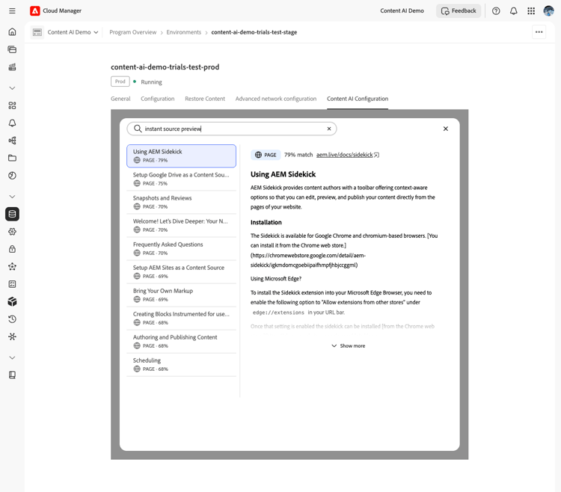This screenshot has width=561, height=492.
Task: Open the book icon in sidebar
Action: pyautogui.click(x=12, y=375)
